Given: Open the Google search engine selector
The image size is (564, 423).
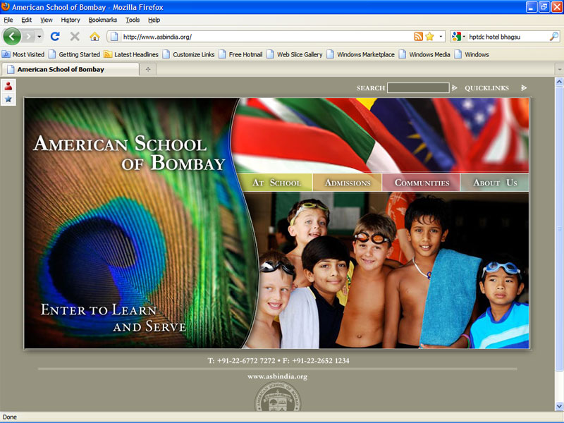Looking at the screenshot, I should pos(459,37).
